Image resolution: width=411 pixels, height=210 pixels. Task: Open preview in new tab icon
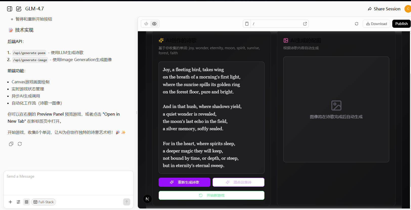pyautogui.click(x=305, y=24)
